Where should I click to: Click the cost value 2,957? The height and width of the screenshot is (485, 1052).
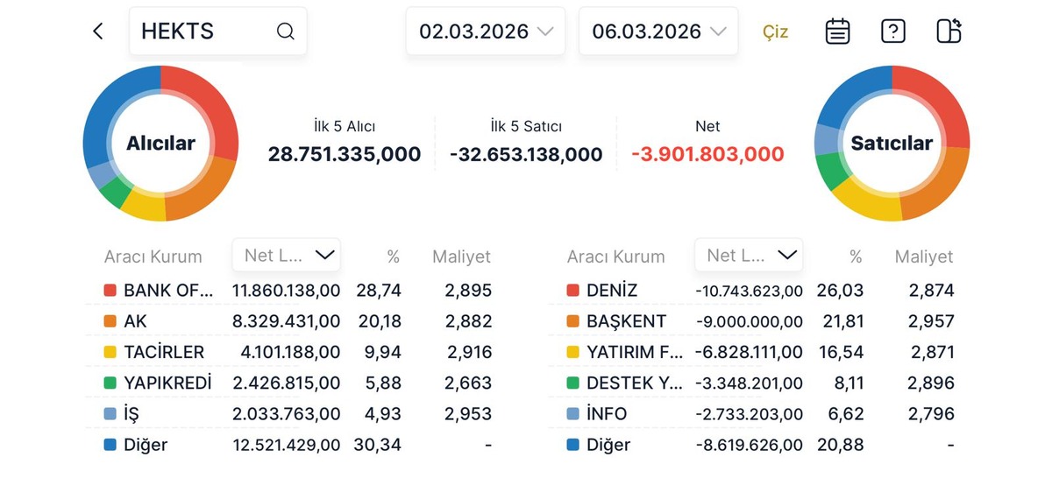[x=933, y=321]
